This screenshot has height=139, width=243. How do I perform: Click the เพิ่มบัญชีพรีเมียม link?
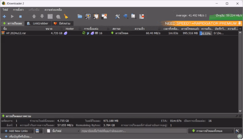18,136
